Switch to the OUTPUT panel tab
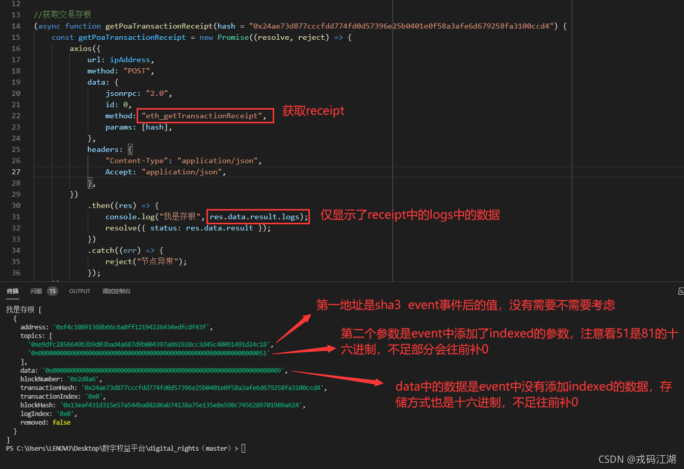Image resolution: width=684 pixels, height=469 pixels. [x=80, y=291]
